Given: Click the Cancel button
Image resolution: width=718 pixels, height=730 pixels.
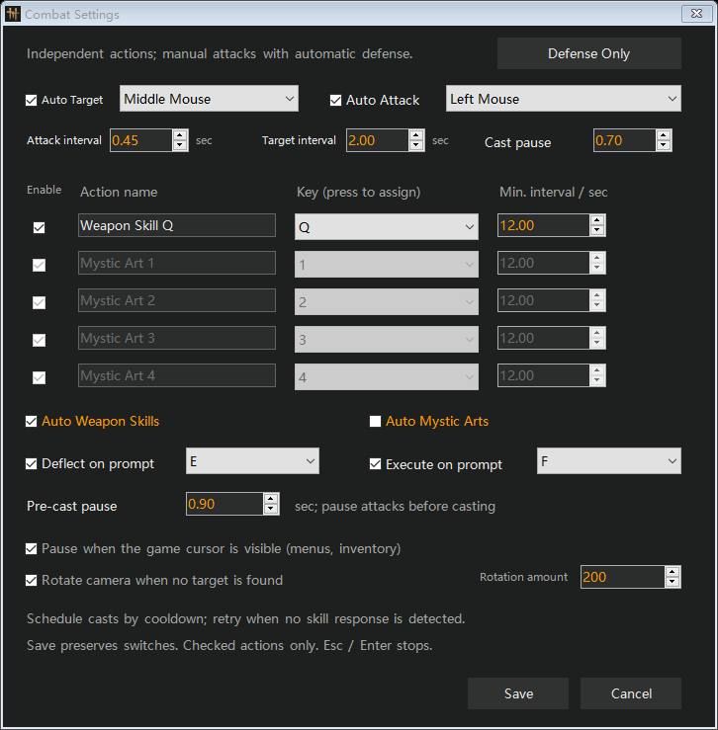Looking at the screenshot, I should pyautogui.click(x=631, y=693).
